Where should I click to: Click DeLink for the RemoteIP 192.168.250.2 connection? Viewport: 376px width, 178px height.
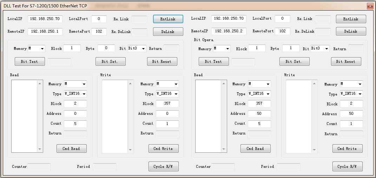[351, 31]
